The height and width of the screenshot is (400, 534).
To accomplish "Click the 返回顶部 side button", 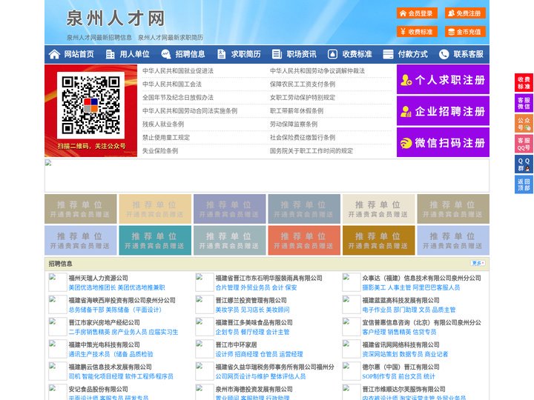I will (x=524, y=184).
